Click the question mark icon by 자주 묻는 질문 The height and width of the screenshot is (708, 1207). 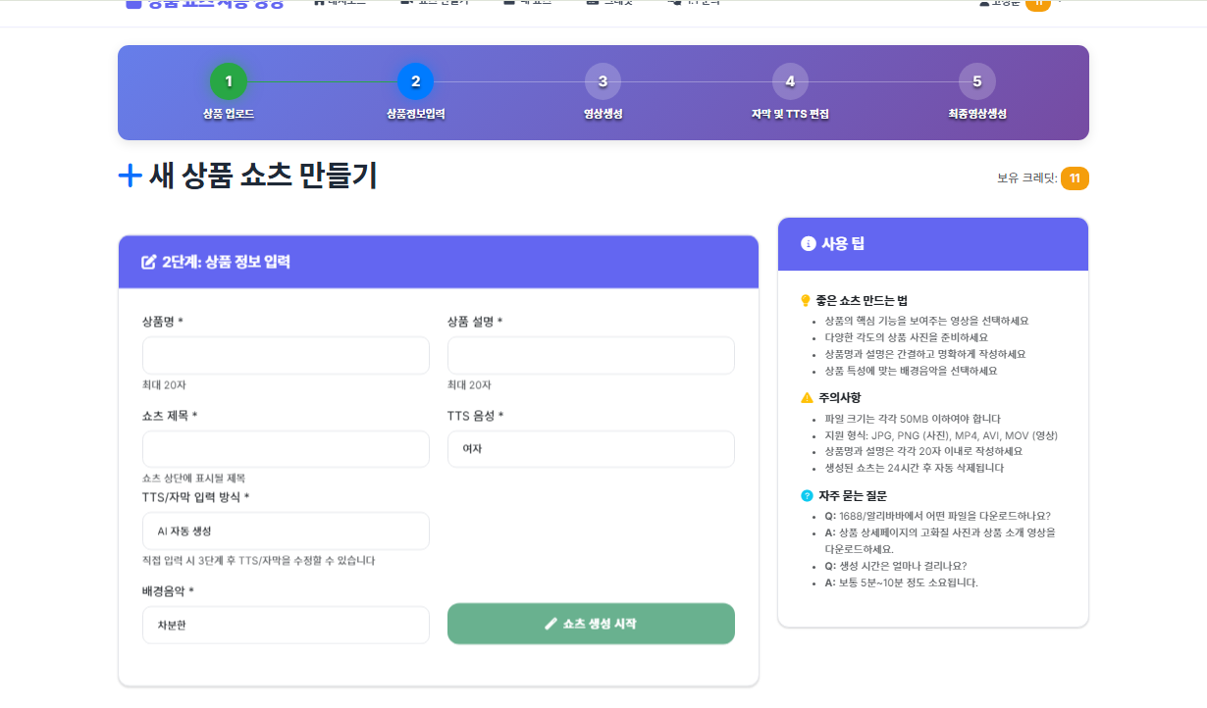click(x=807, y=495)
